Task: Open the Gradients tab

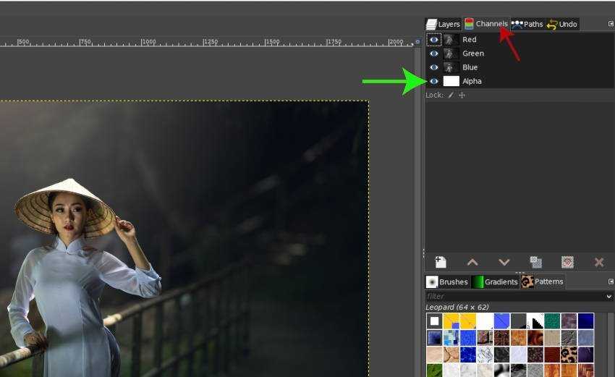Action: click(496, 281)
